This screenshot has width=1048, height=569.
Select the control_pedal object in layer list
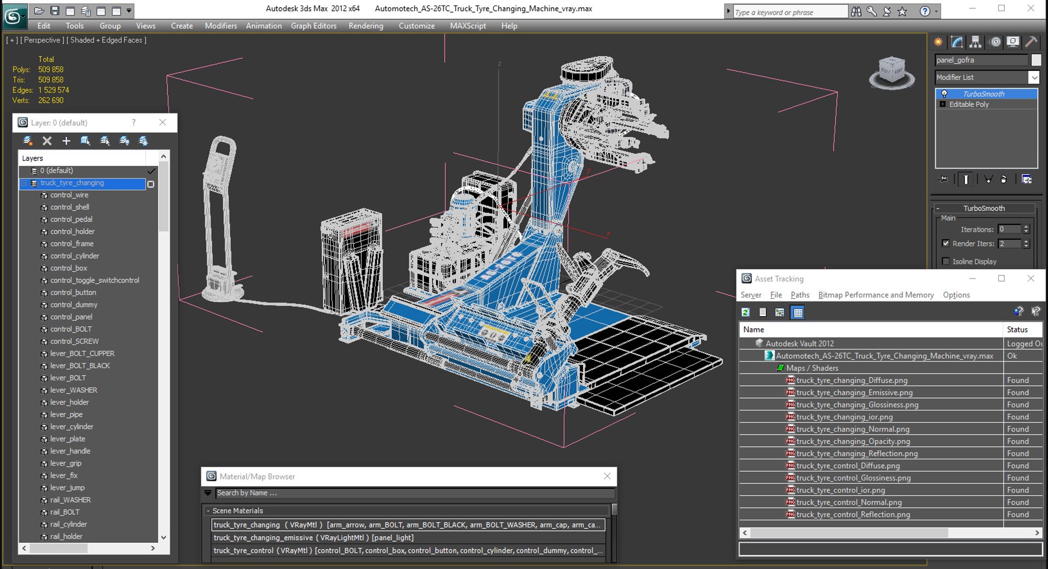[x=71, y=220]
